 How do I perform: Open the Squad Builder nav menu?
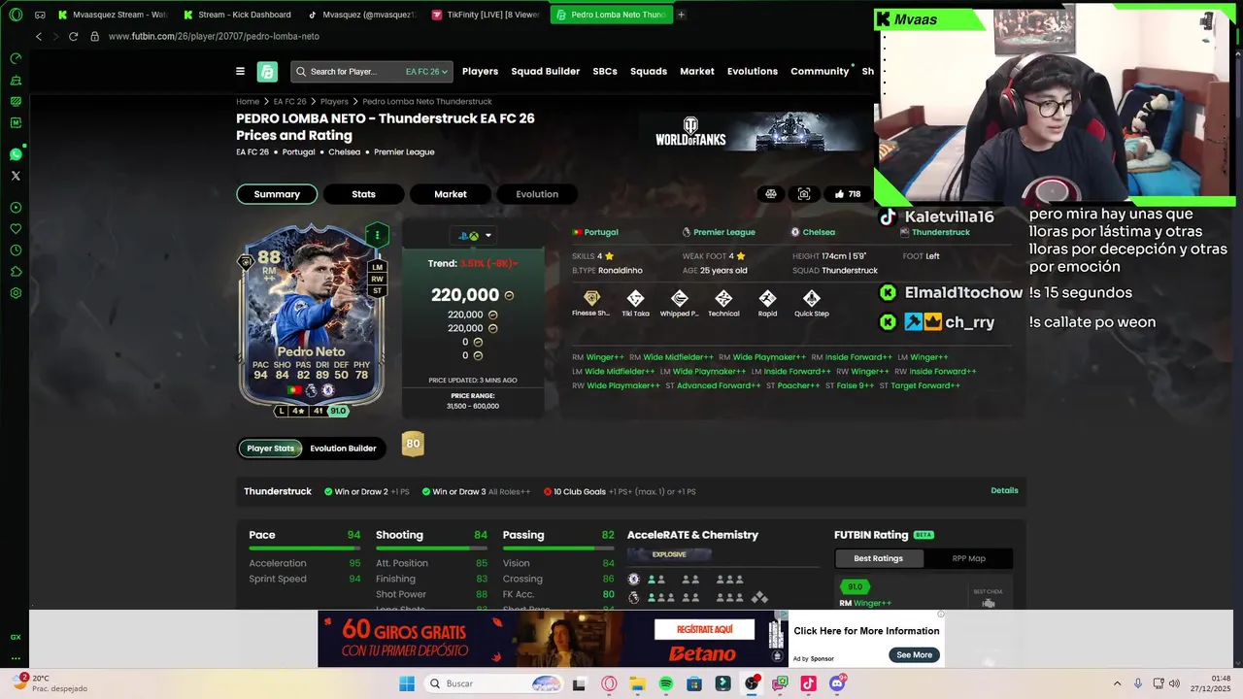[546, 71]
